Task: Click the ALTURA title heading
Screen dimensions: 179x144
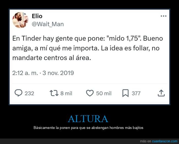Action: click(x=88, y=119)
